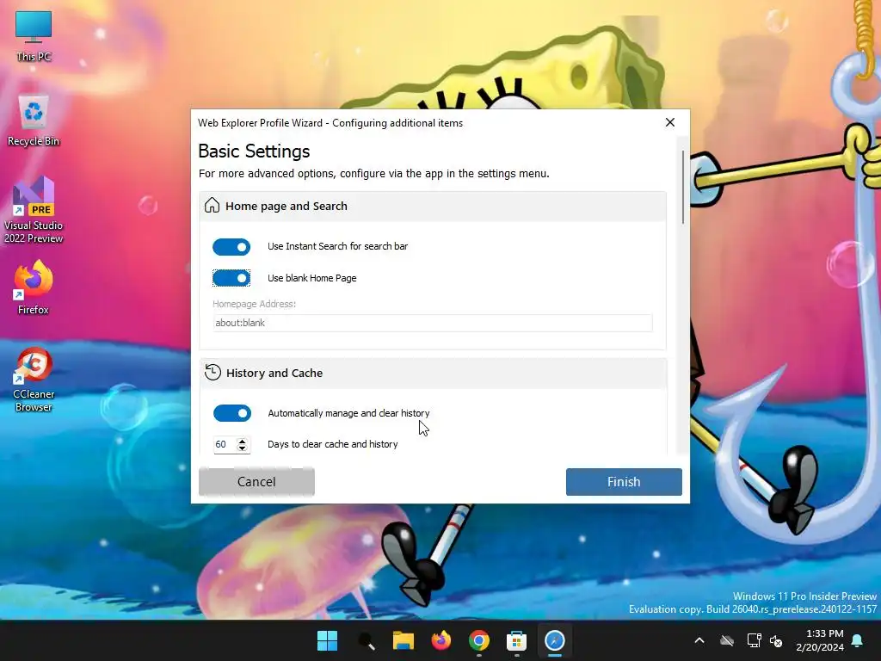
Task: Click the Basic Settings title text
Action: 254,151
